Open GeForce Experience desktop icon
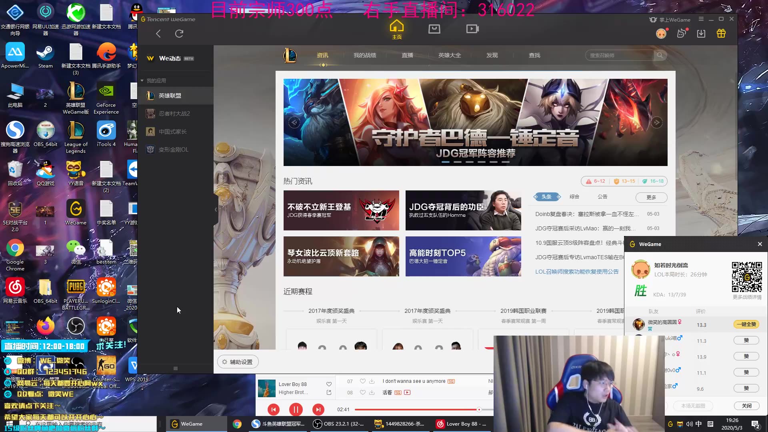This screenshot has width=768, height=432. click(x=106, y=98)
